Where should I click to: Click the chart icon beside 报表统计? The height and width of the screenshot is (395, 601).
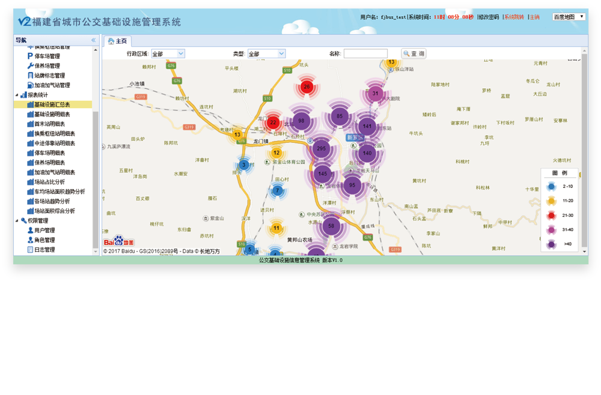click(x=23, y=94)
